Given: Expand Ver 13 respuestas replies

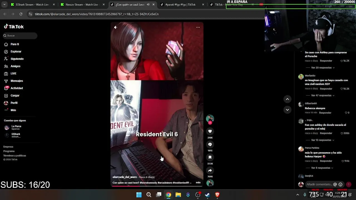Looking at the screenshot, I should tap(323, 140).
